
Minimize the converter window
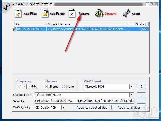(x=147, y=4)
